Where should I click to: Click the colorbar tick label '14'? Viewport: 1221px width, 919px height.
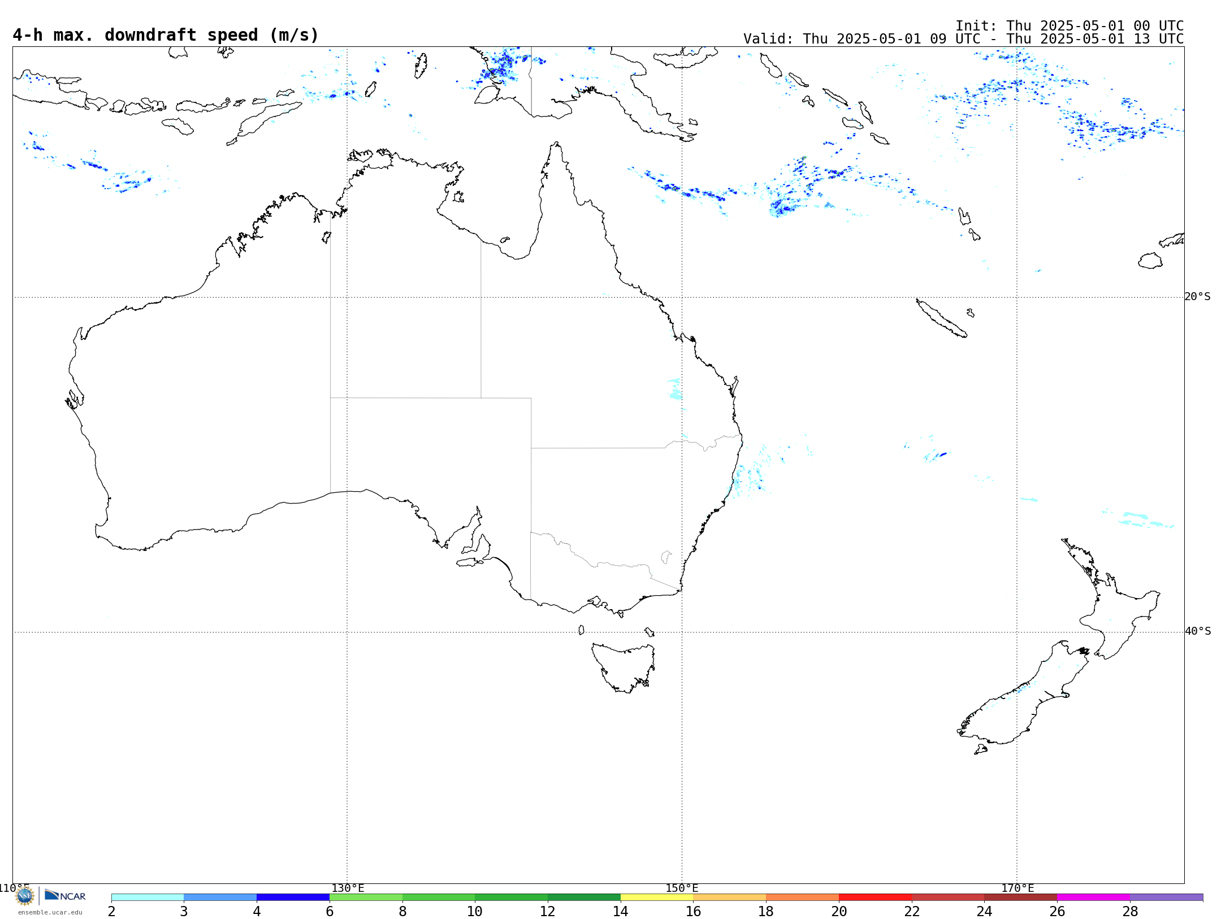[x=621, y=911]
